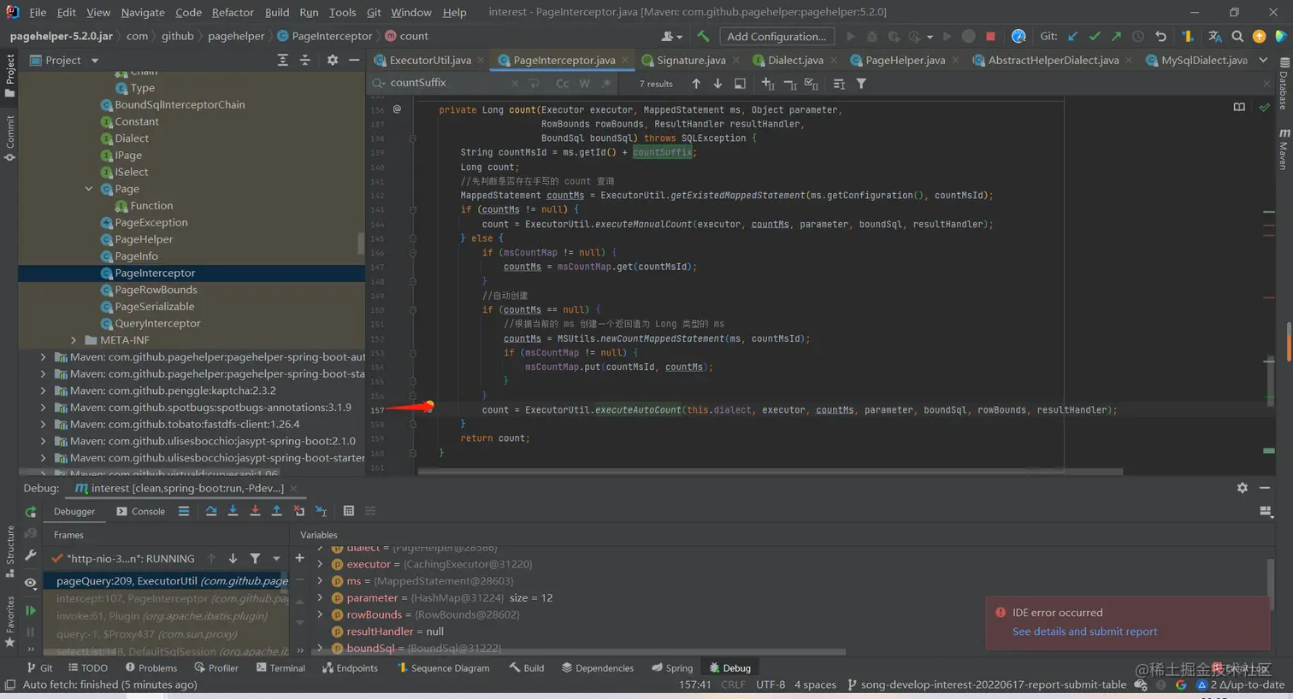Open thread selector dropdown arrow
The image size is (1293, 699).
tap(276, 559)
